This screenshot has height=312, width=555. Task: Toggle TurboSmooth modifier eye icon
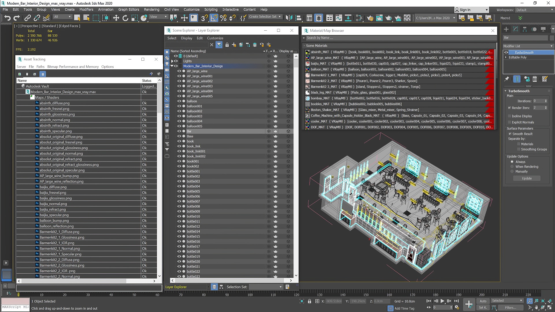(x=506, y=53)
